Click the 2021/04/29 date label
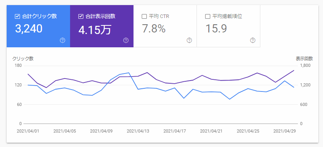 tap(285, 131)
